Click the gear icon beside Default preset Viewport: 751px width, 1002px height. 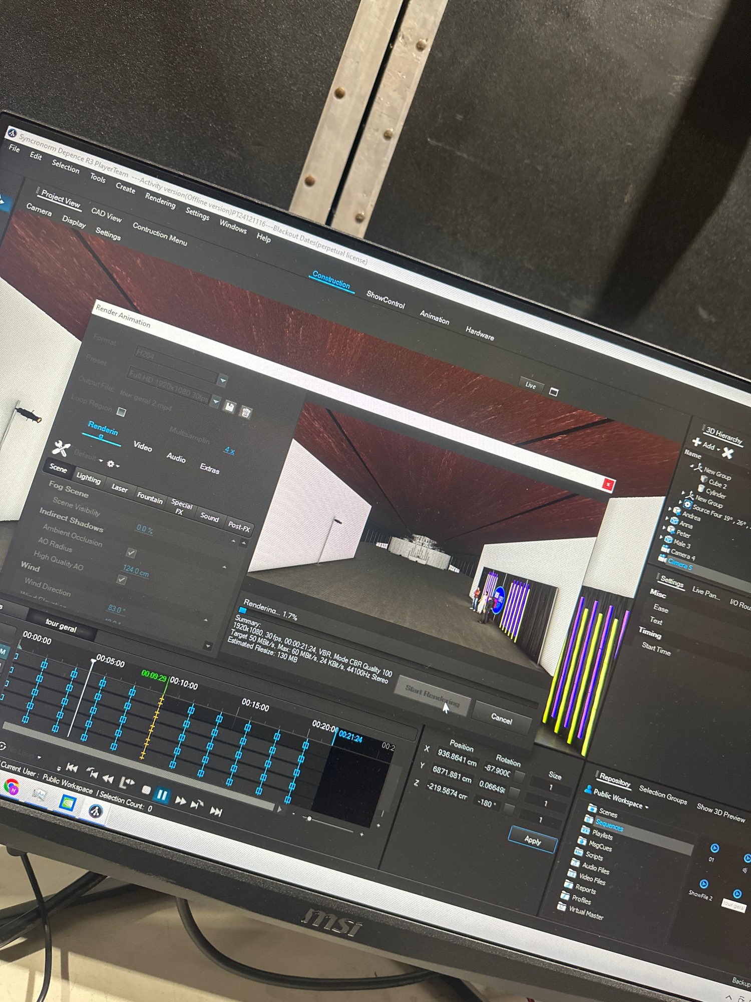(x=111, y=464)
